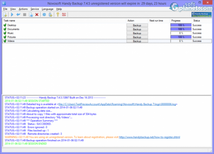Open settings with the blue gear icon
This screenshot has height=154, width=214.
tap(45, 15)
